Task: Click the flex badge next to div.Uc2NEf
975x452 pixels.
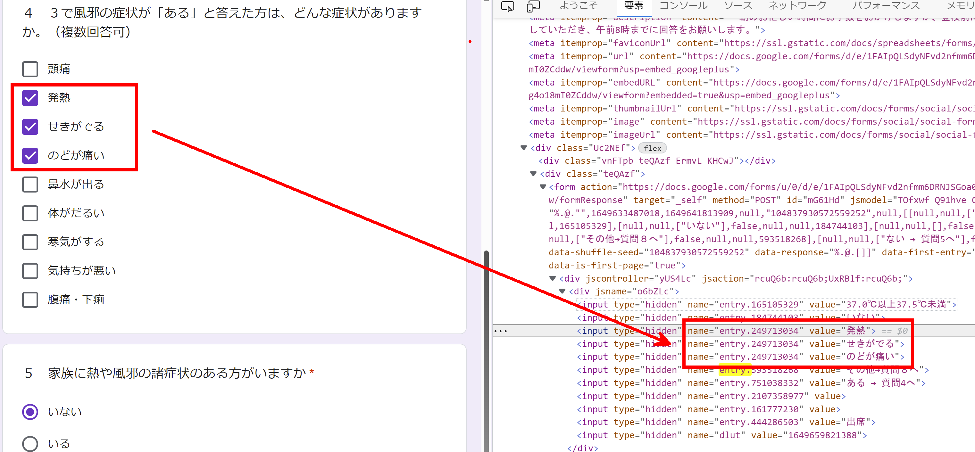Action: tap(652, 148)
